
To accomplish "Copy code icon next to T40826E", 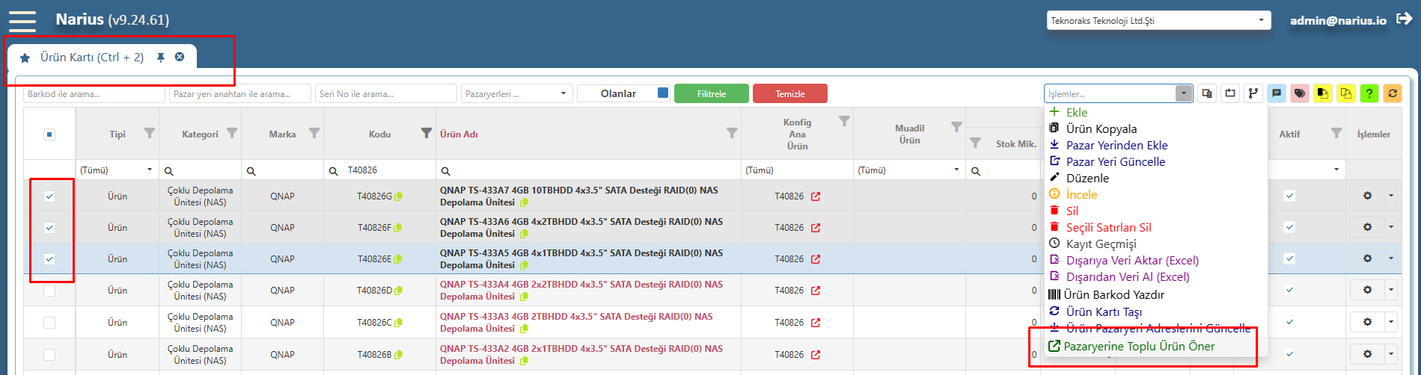I will point(398,259).
